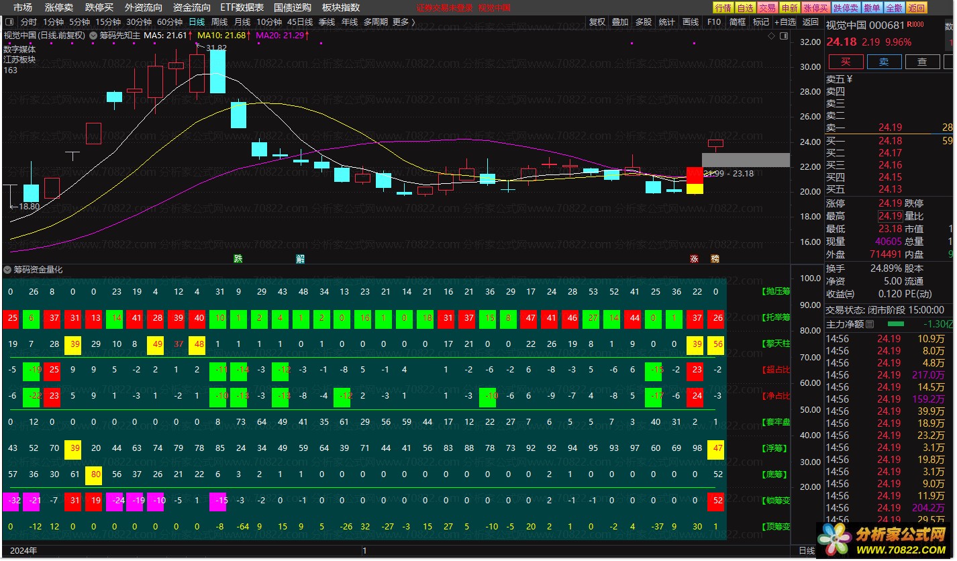This screenshot has height=561, width=957.
Task: Click the 申新 button
Action: pyautogui.click(x=790, y=8)
